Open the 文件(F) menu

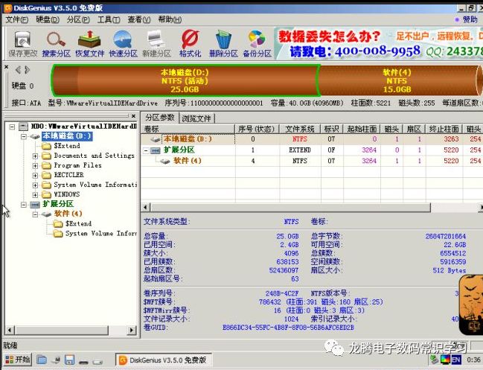click(16, 19)
